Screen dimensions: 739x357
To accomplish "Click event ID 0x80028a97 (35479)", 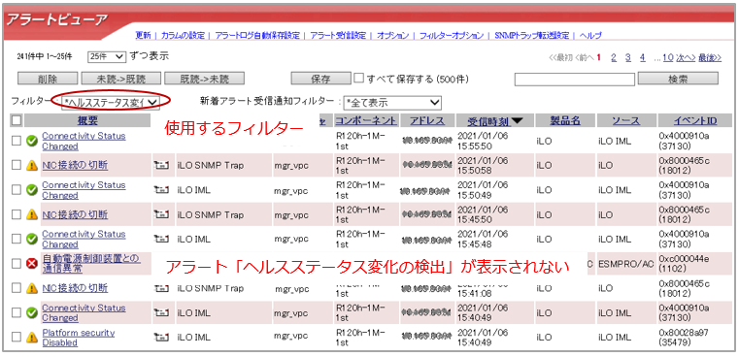I will point(683,338).
